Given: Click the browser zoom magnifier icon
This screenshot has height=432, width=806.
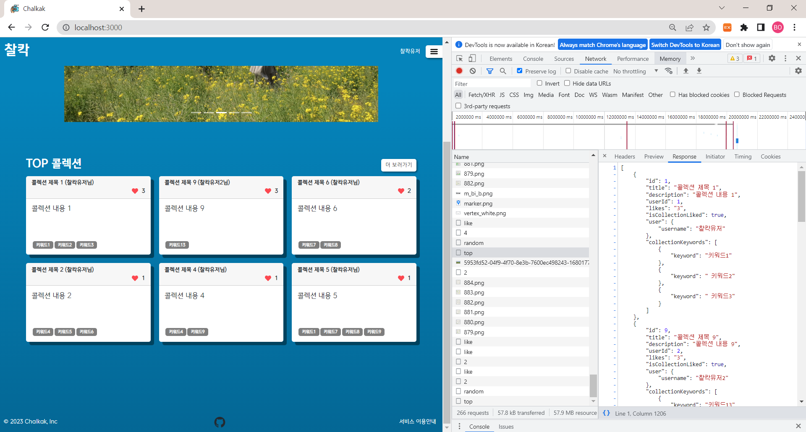Looking at the screenshot, I should tap(673, 27).
